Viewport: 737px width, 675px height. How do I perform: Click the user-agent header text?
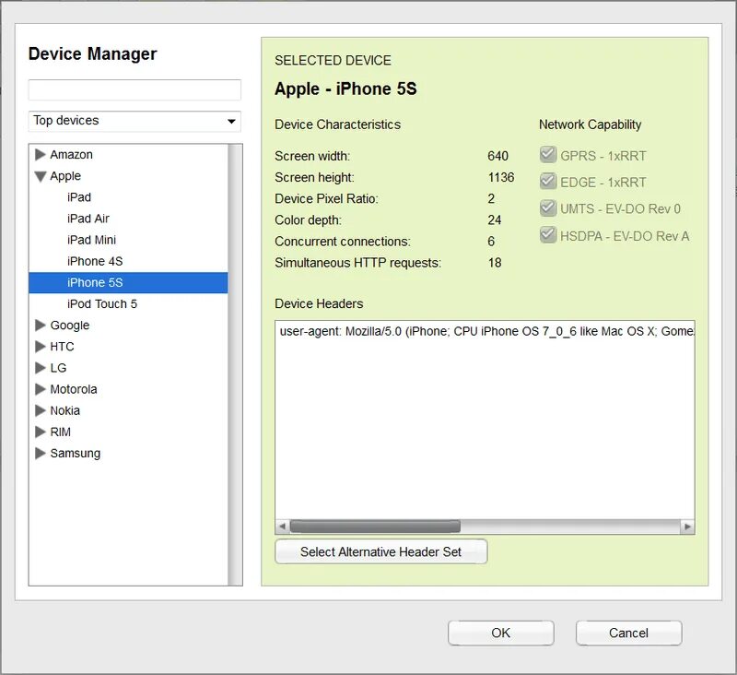pyautogui.click(x=486, y=332)
